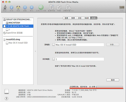Screen dimensions: 126x102
Task: Click the source disk field Mac OS X Install ESD
Action: pyautogui.click(x=79, y=45)
